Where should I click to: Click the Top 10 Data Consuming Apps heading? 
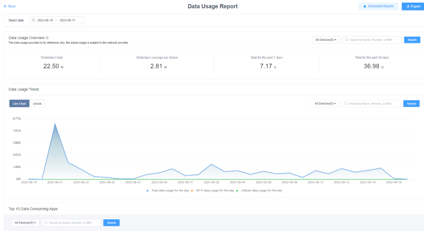[x=33, y=209]
